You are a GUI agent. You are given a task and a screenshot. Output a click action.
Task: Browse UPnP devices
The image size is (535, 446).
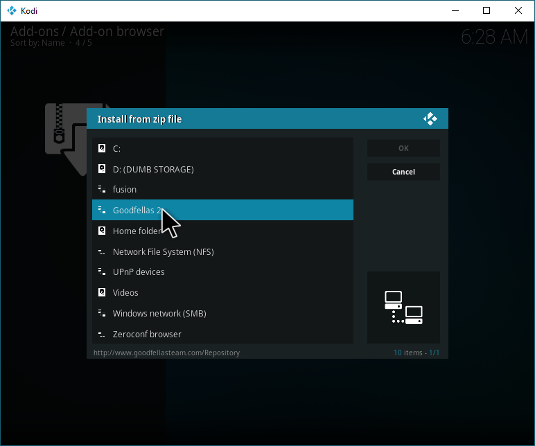(x=222, y=271)
